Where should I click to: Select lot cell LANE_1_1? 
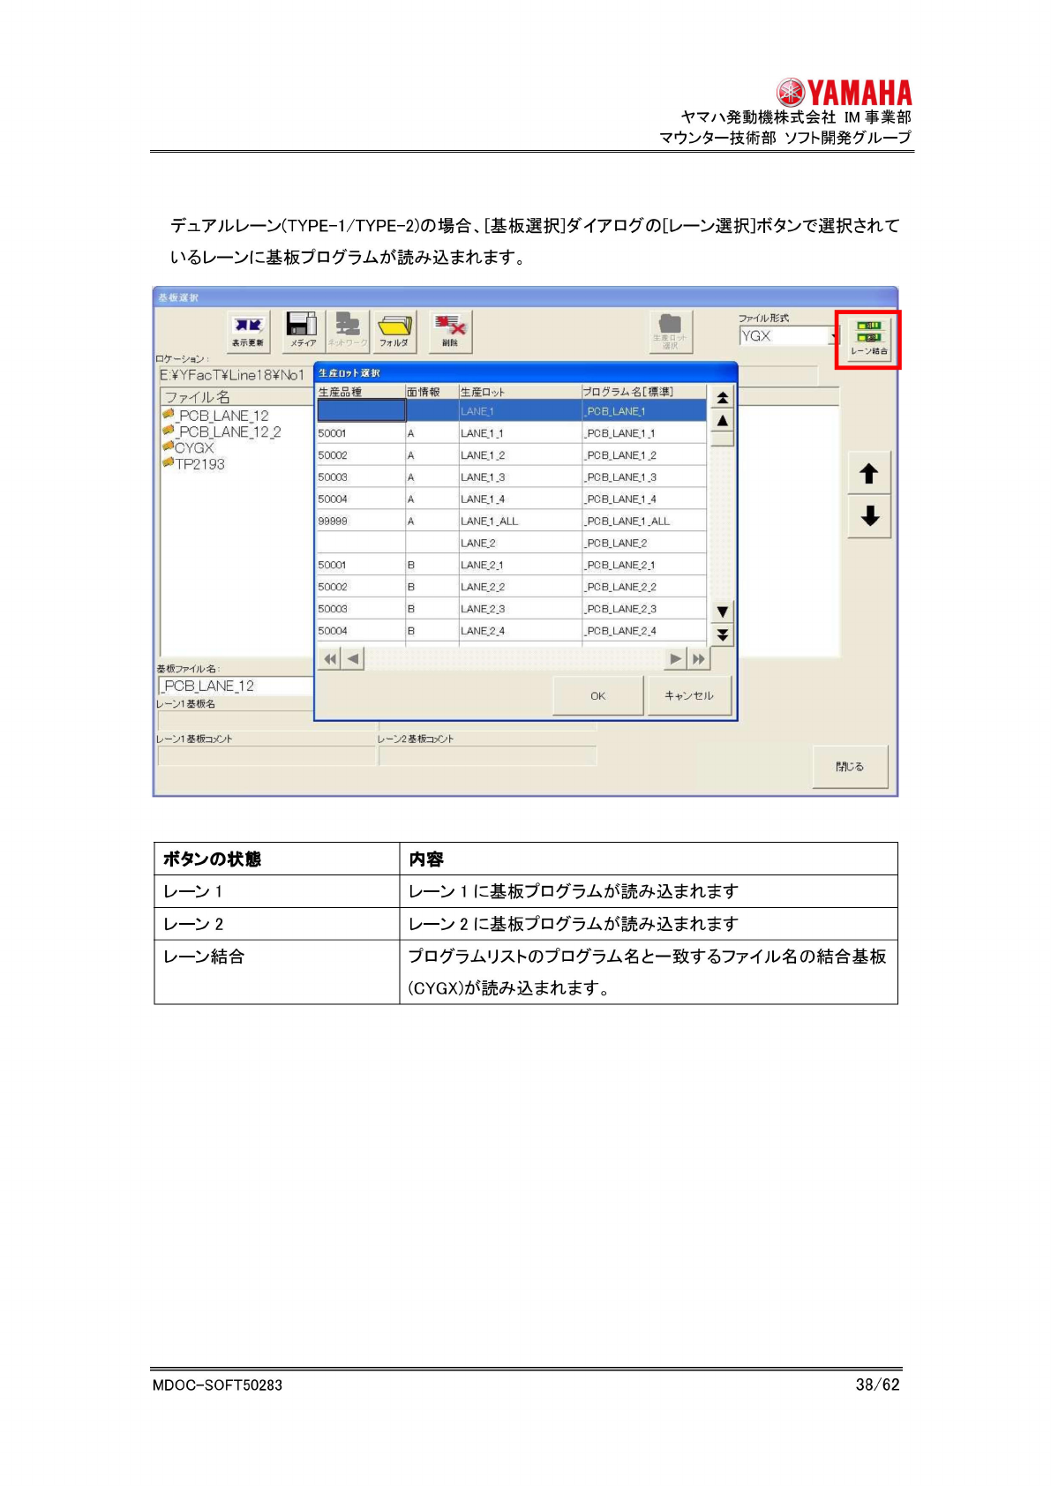519,433
